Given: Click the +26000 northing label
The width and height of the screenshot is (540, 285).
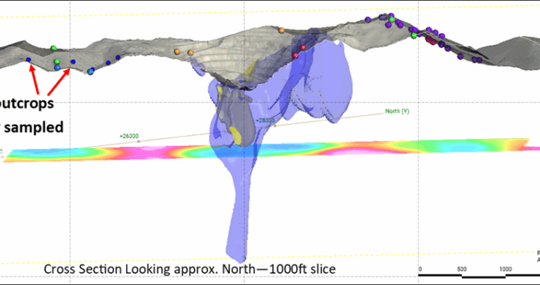Looking at the screenshot, I should pyautogui.click(x=129, y=136).
